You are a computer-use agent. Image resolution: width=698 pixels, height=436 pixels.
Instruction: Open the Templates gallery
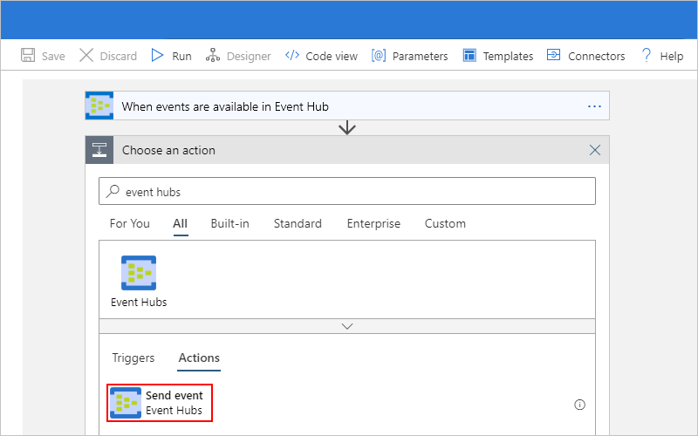point(497,56)
